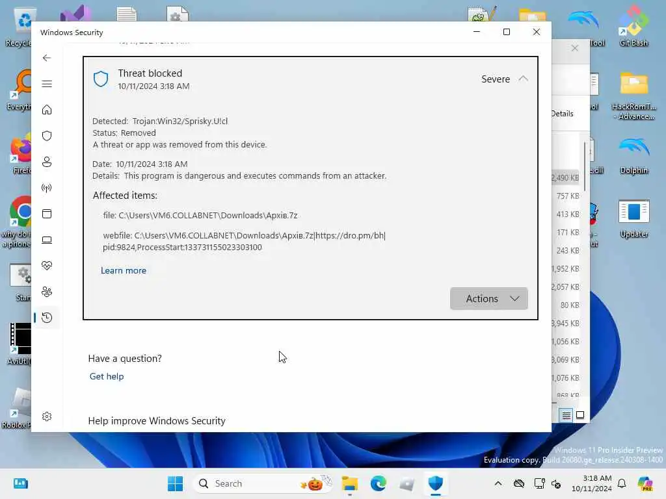Image resolution: width=666 pixels, height=499 pixels.
Task: Open the Actions dropdown
Action: click(489, 299)
